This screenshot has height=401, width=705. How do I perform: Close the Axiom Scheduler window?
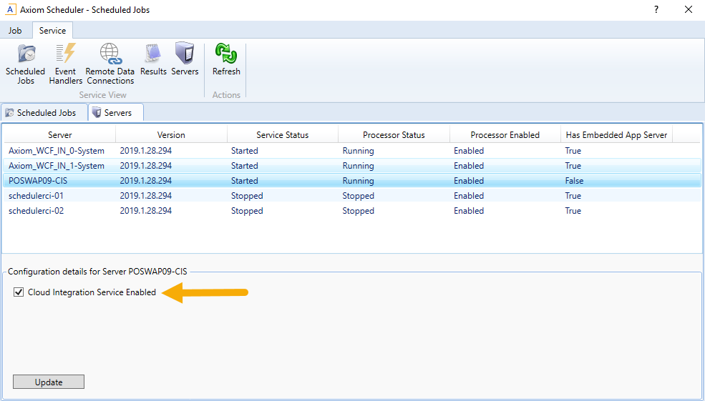coord(689,9)
